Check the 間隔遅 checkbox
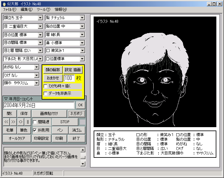This screenshot has height=178, width=224. [x=35, y=122]
